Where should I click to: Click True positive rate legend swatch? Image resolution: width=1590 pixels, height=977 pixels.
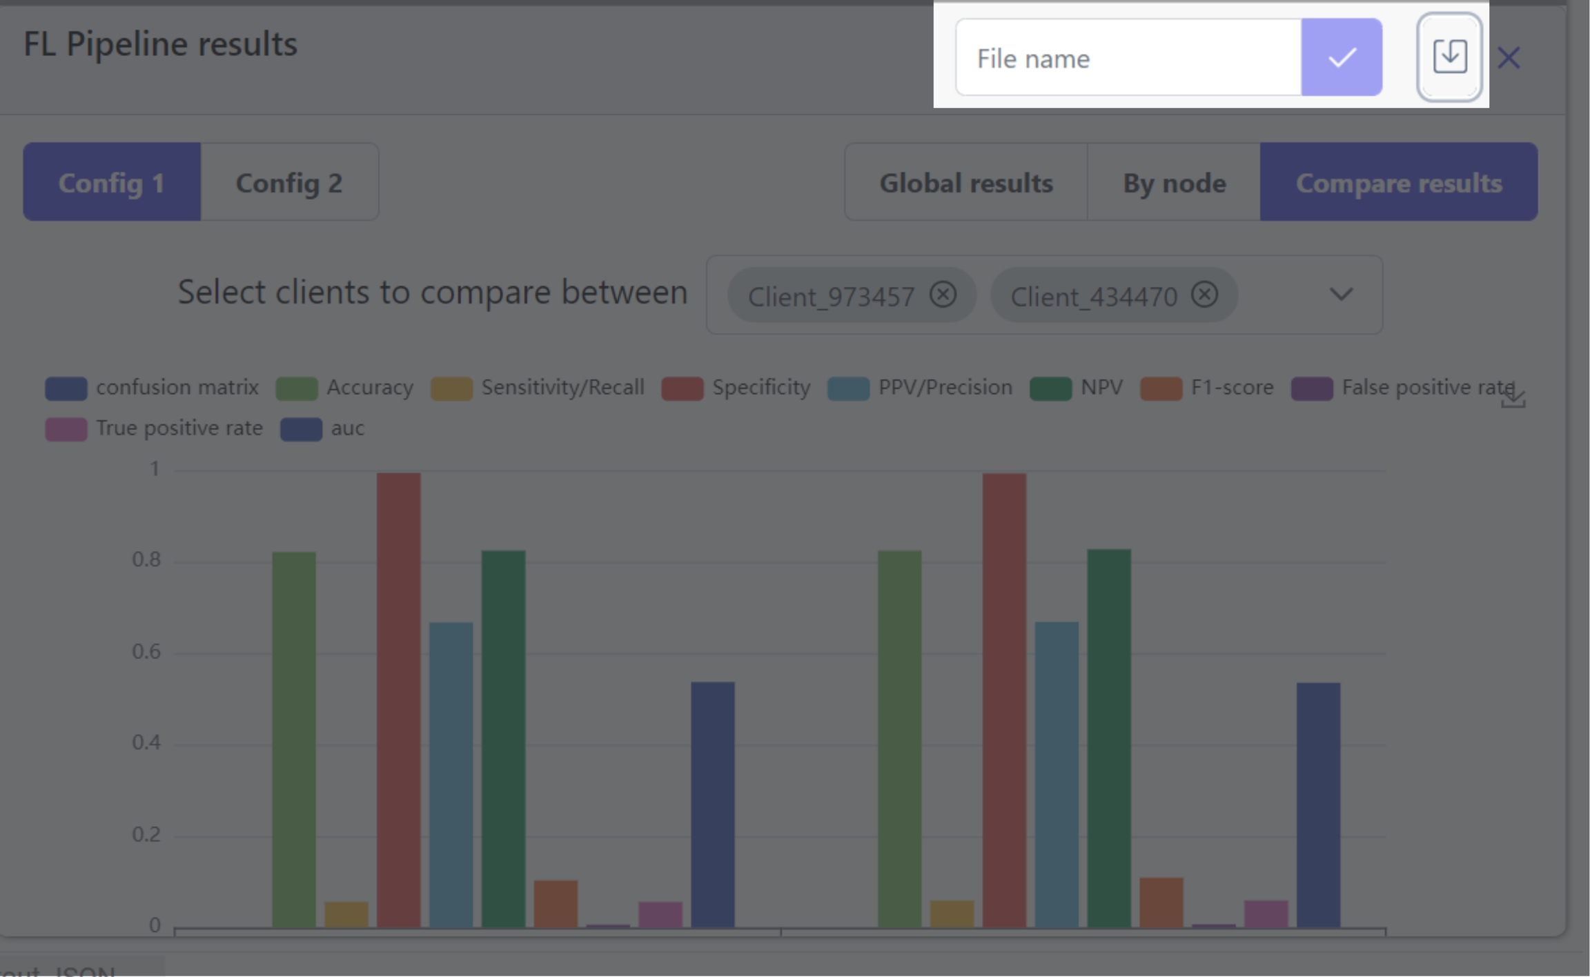66,429
